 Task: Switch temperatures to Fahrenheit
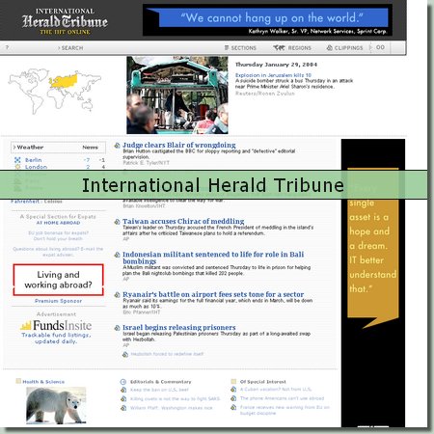[25, 202]
